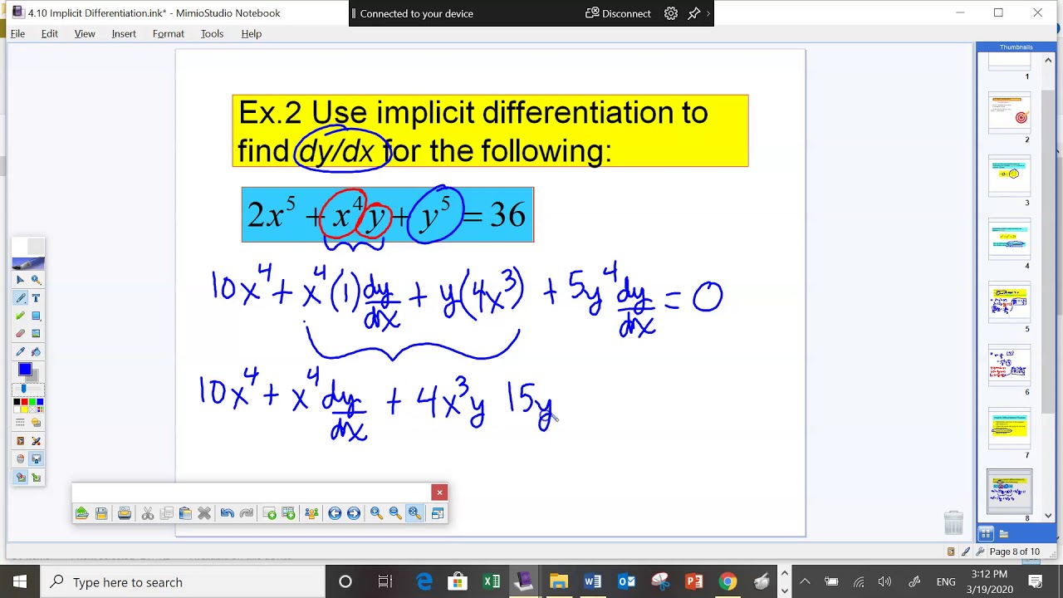Click the Disconnect button
The height and width of the screenshot is (598, 1063).
click(619, 13)
